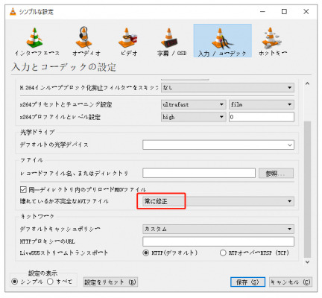Click the VLC cone icon in title bar
322x298 pixels.
pos(13,12)
